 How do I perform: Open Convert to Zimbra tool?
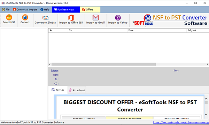pos(45,19)
